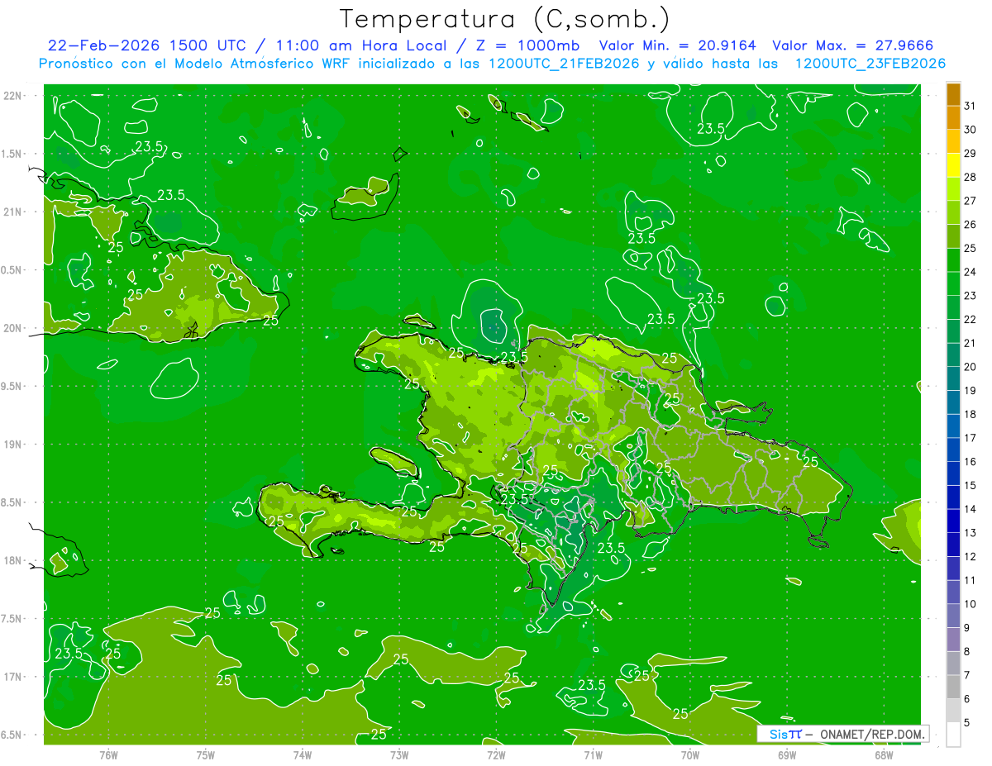Click the "19N" latitude axis label

(x=12, y=445)
